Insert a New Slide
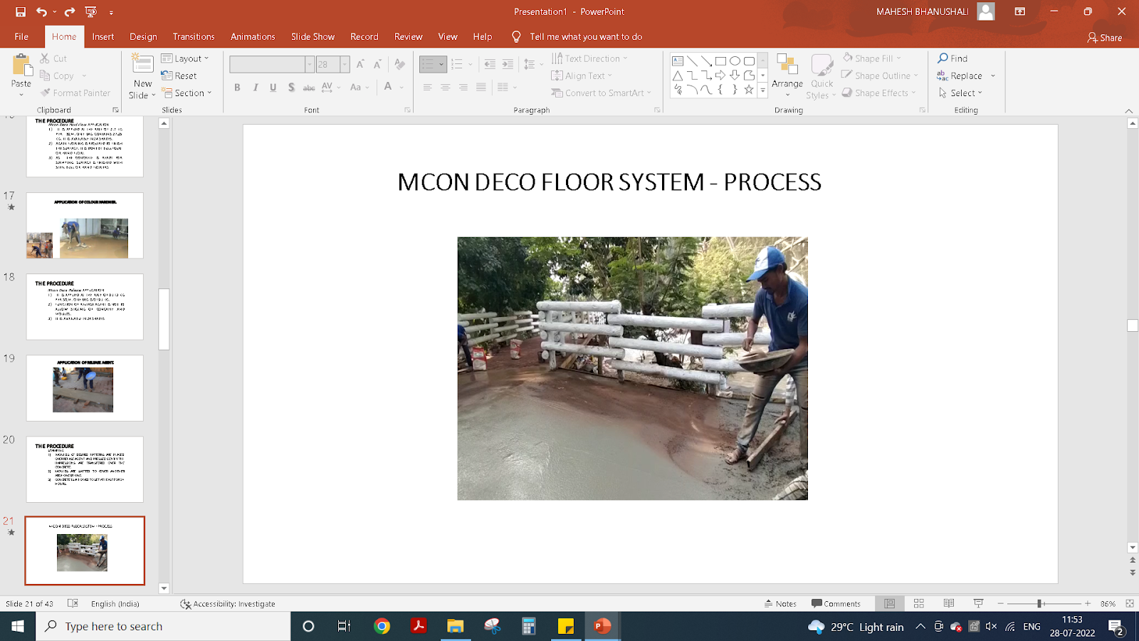1139x641 pixels. pyautogui.click(x=142, y=76)
